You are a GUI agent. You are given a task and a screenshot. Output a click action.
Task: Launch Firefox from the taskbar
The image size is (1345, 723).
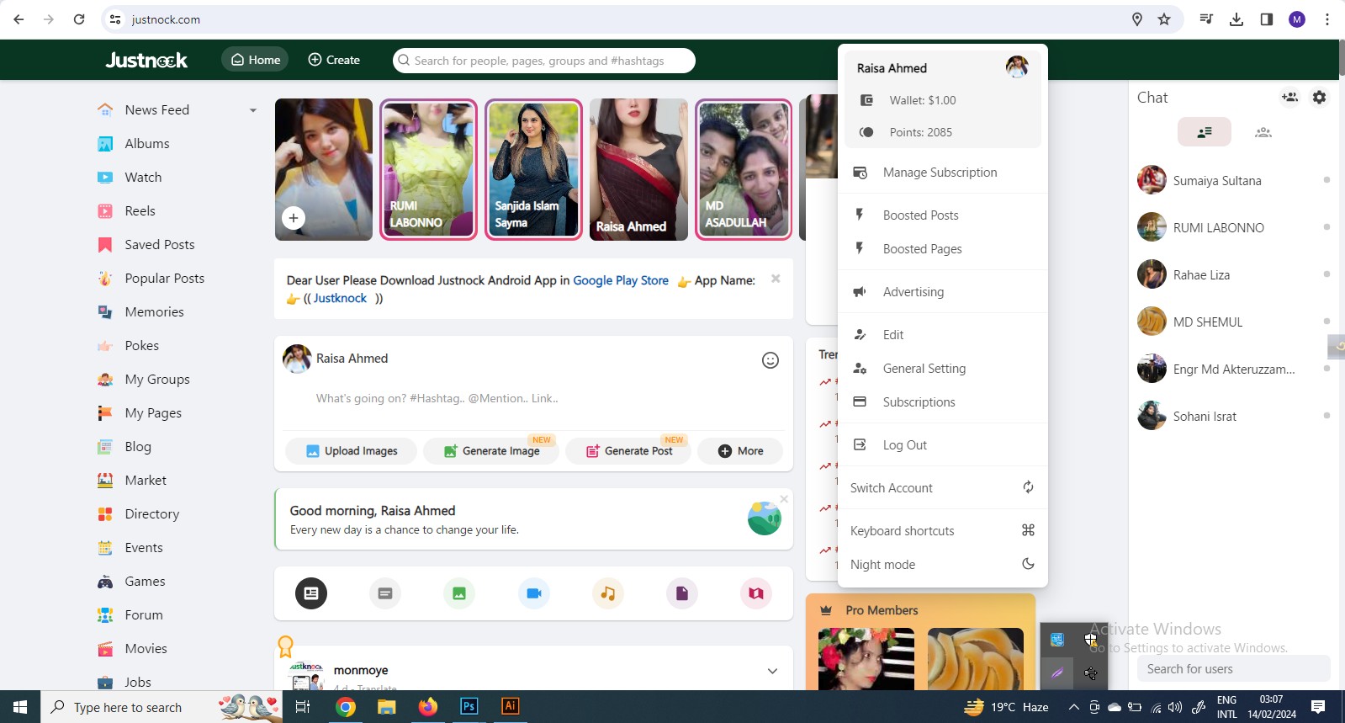click(x=428, y=706)
